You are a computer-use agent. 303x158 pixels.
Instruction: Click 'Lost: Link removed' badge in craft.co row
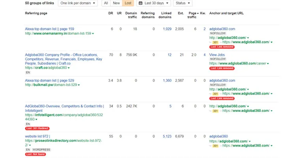tap(222, 68)
